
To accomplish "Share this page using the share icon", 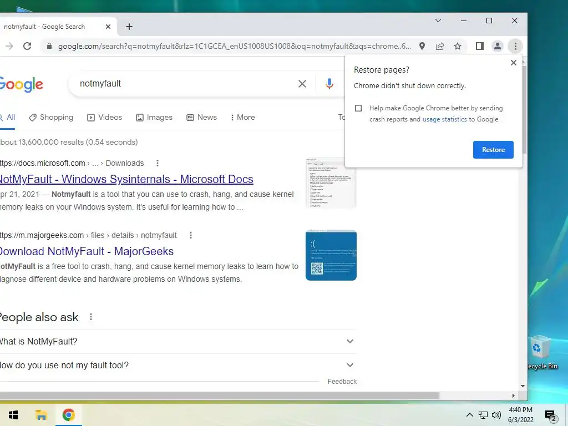I will pos(440,46).
